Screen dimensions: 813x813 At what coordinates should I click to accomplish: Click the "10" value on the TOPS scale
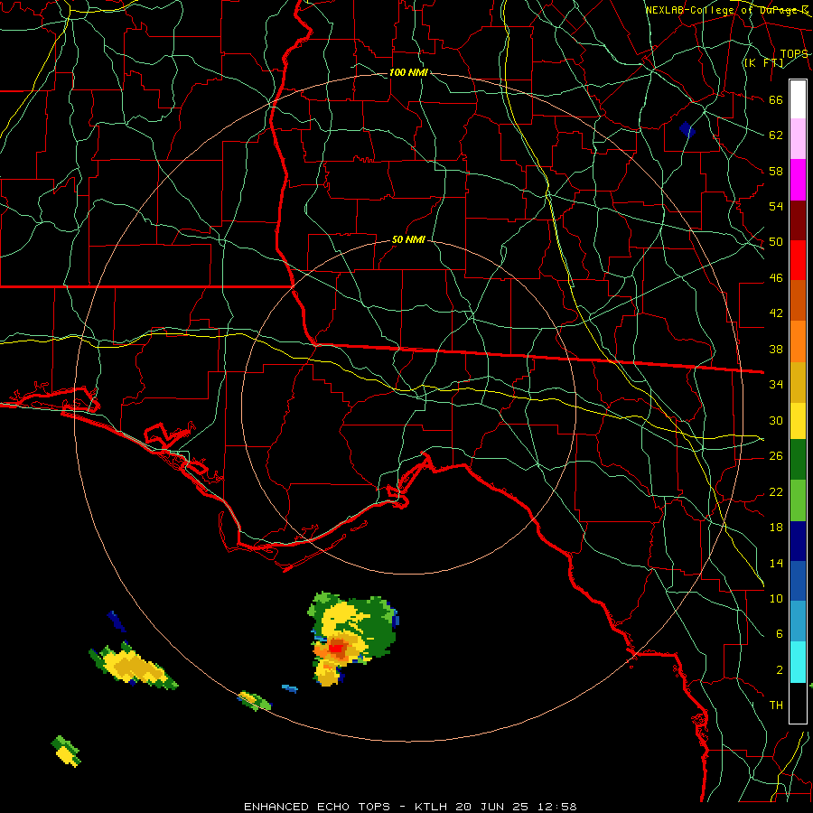(776, 598)
